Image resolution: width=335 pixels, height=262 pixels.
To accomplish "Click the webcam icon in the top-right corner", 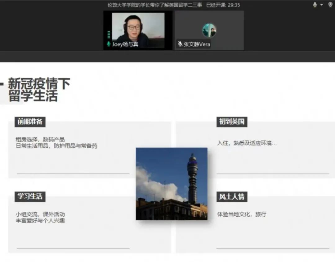I will [330, 5].
